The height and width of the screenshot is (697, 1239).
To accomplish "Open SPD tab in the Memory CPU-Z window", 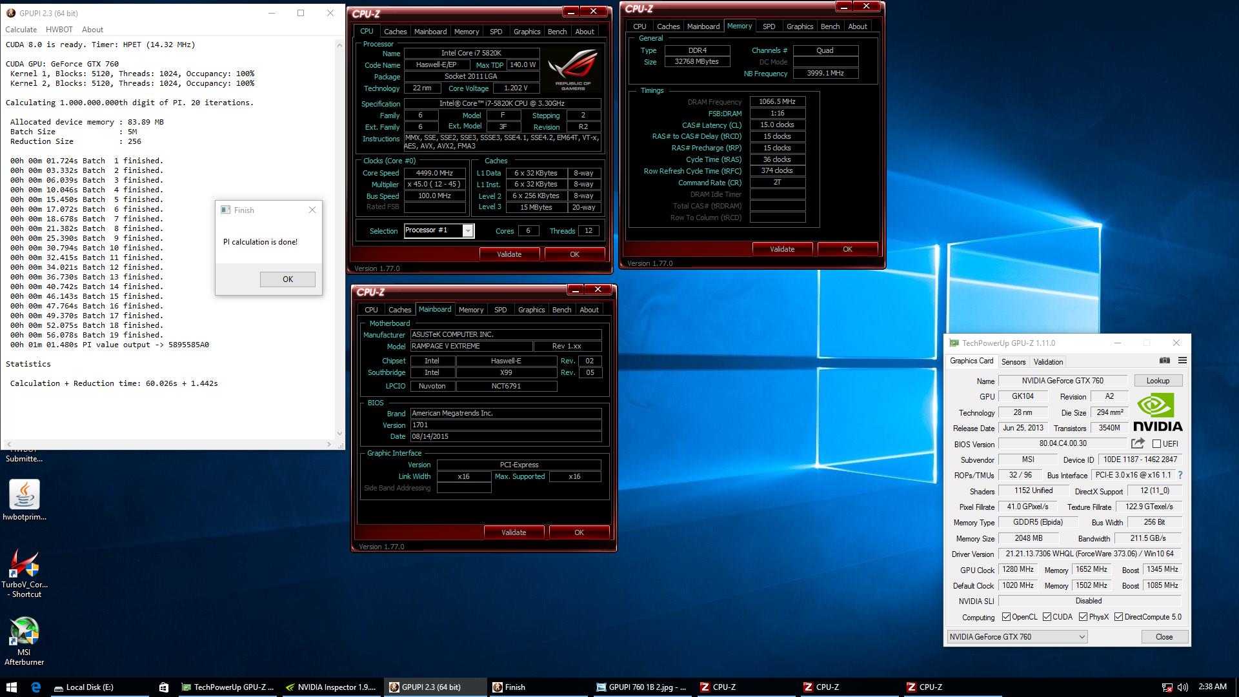I will (769, 26).
